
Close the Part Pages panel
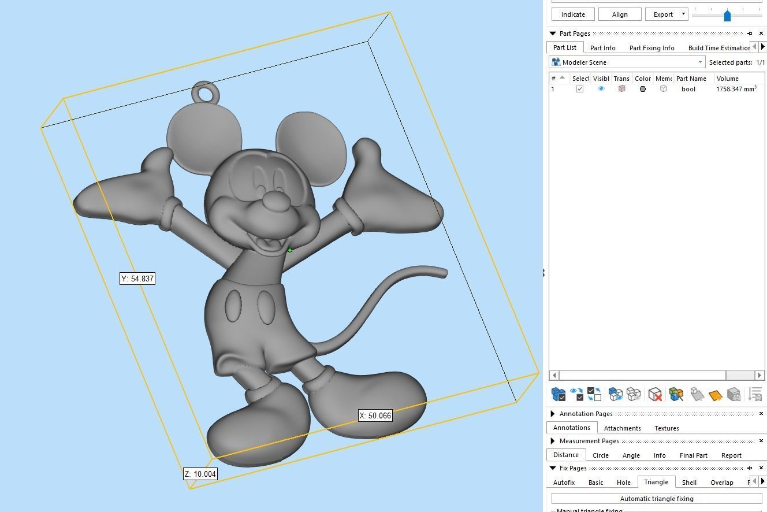(x=761, y=34)
